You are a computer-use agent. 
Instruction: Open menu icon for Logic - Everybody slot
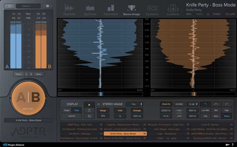point(188,134)
